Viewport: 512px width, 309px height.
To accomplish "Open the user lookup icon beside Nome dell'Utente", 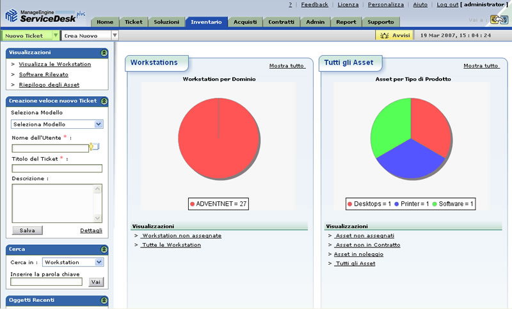I will pos(94,147).
